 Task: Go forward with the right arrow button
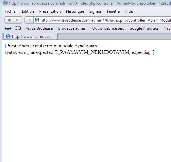(17, 20)
